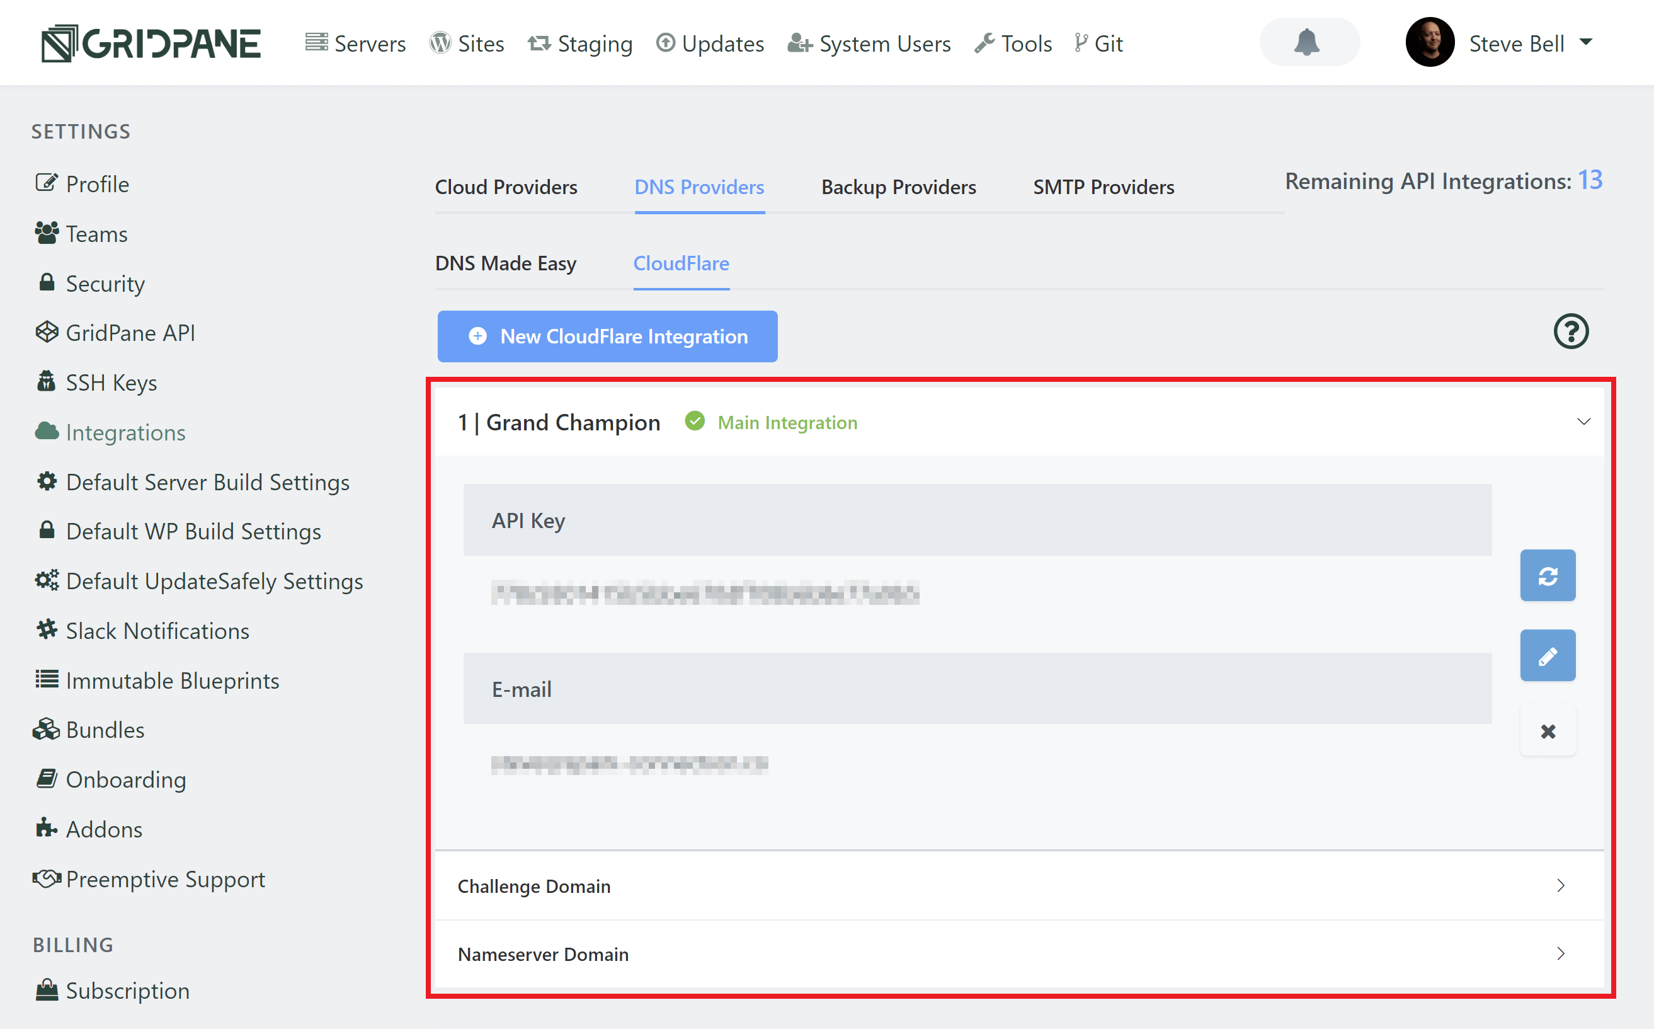The image size is (1654, 1029).
Task: Click the pencil edit integration button
Action: pos(1547,655)
